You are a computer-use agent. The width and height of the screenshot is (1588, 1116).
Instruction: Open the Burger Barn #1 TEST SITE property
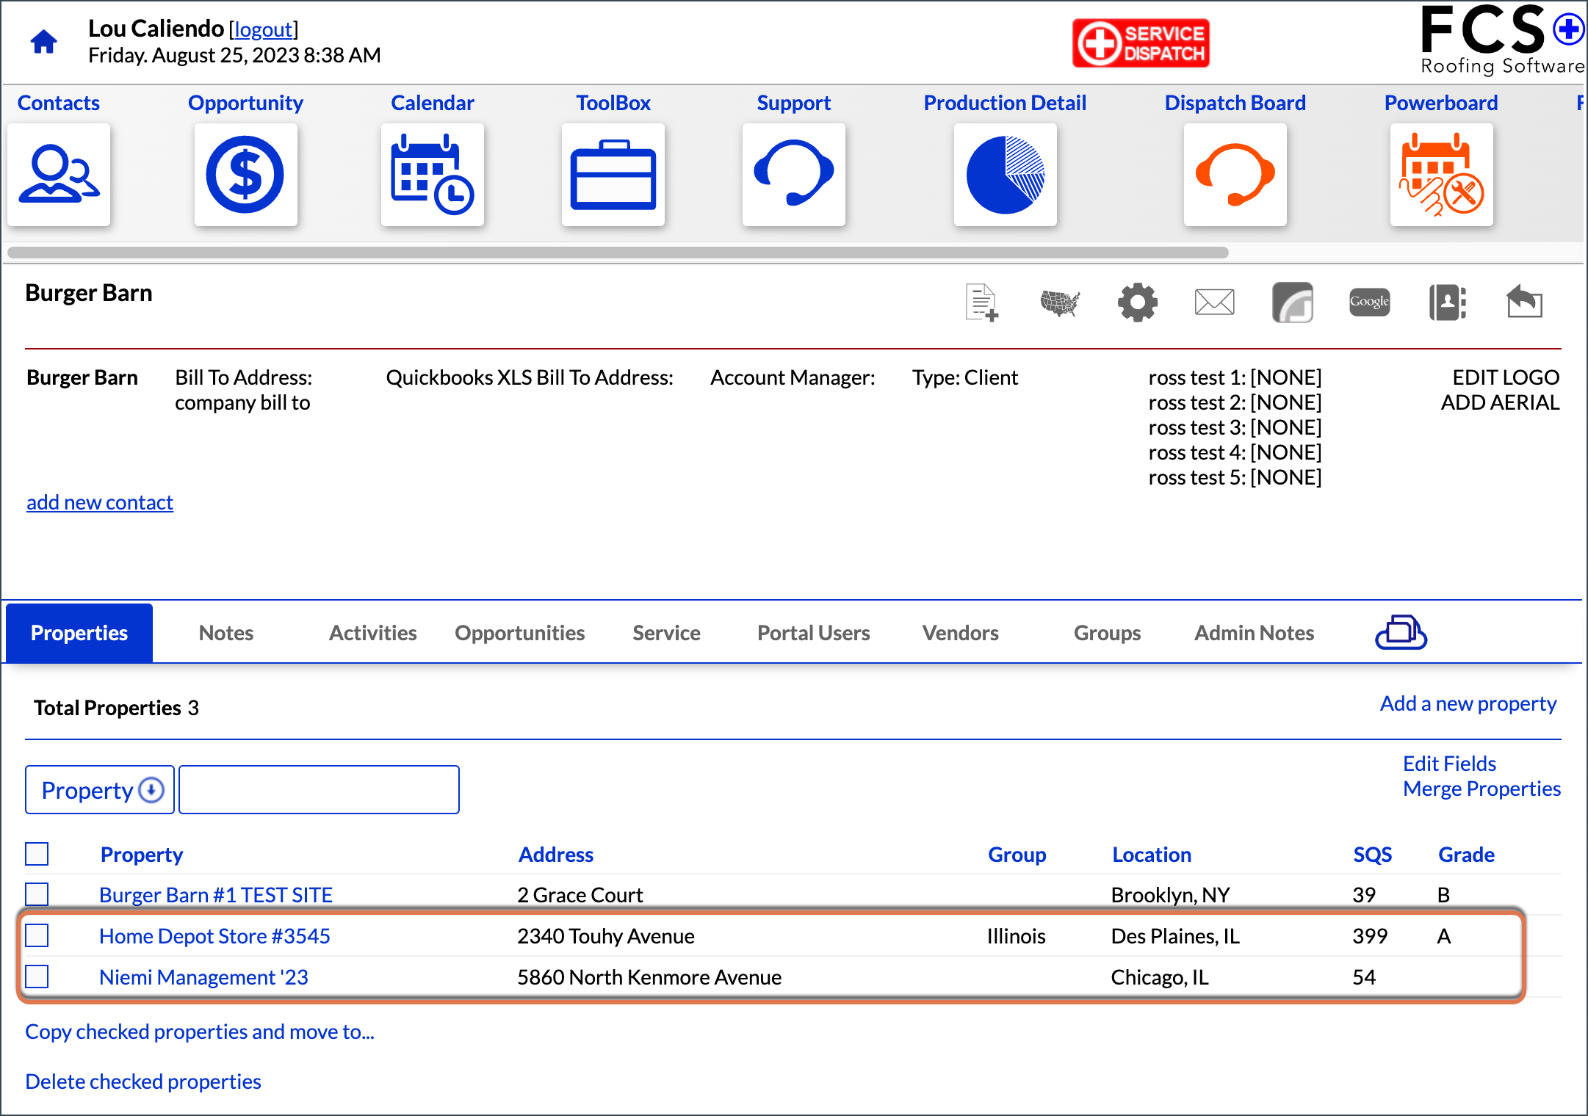point(216,895)
